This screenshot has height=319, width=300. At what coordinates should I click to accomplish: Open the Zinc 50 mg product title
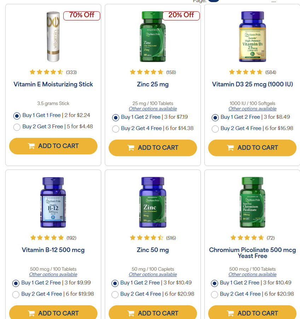(x=153, y=250)
